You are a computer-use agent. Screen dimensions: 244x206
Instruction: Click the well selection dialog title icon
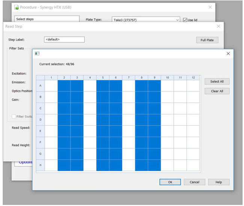pyautogui.click(x=37, y=54)
